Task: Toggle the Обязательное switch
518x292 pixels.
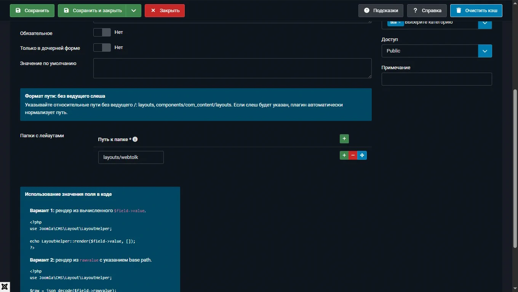Action: 102,32
